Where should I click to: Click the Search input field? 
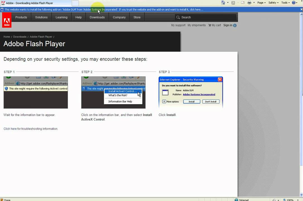pos(206,17)
